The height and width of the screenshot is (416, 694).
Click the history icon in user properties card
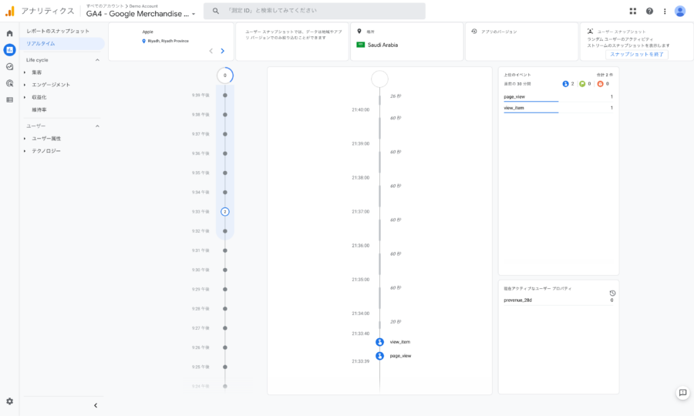click(612, 293)
